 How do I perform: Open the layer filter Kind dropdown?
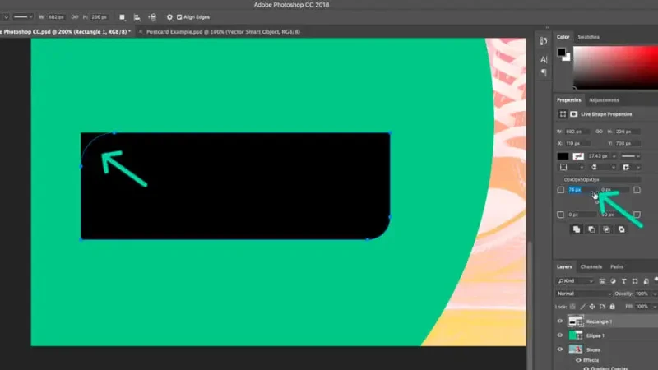point(575,281)
